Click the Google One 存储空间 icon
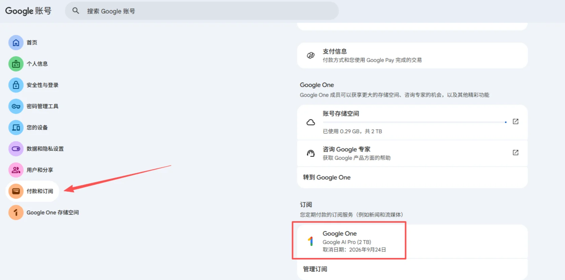Screen dimensions: 565x280 click(x=16, y=212)
